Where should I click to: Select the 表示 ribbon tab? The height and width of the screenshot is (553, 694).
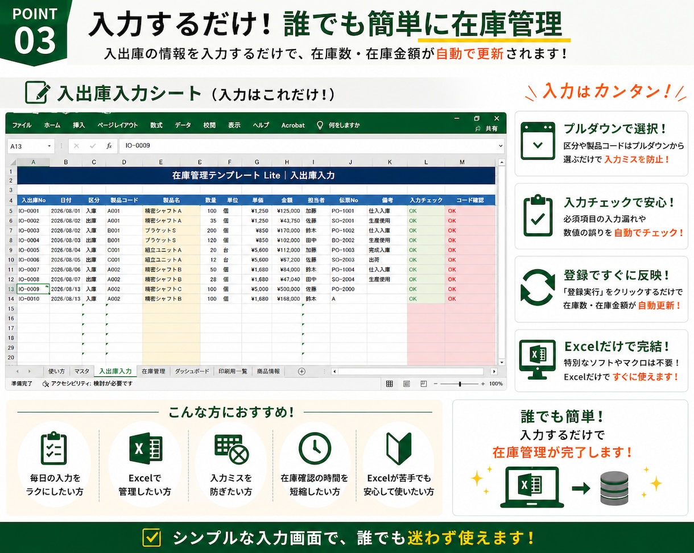click(x=234, y=125)
